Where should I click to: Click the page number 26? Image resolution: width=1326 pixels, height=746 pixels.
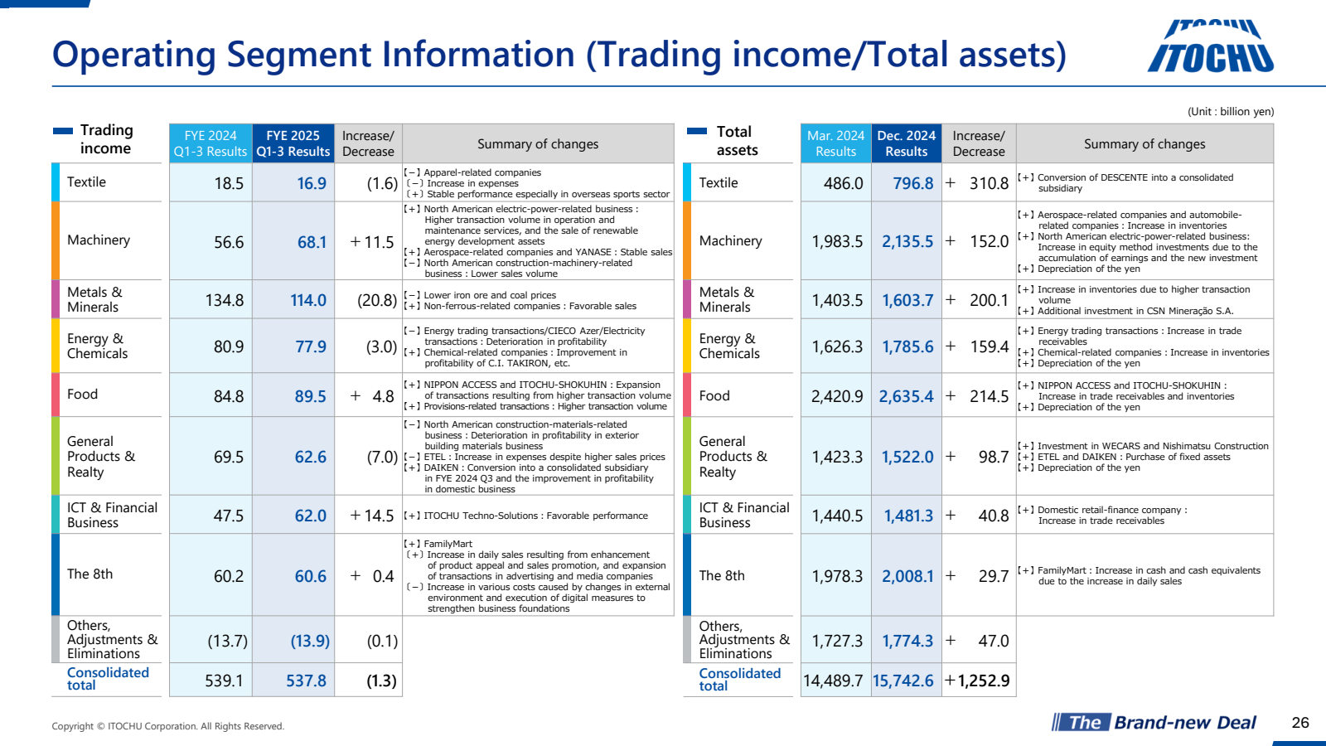tap(1300, 722)
